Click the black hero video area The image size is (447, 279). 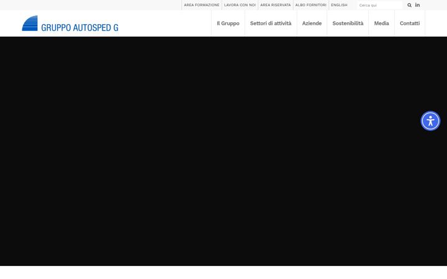pyautogui.click(x=223, y=151)
